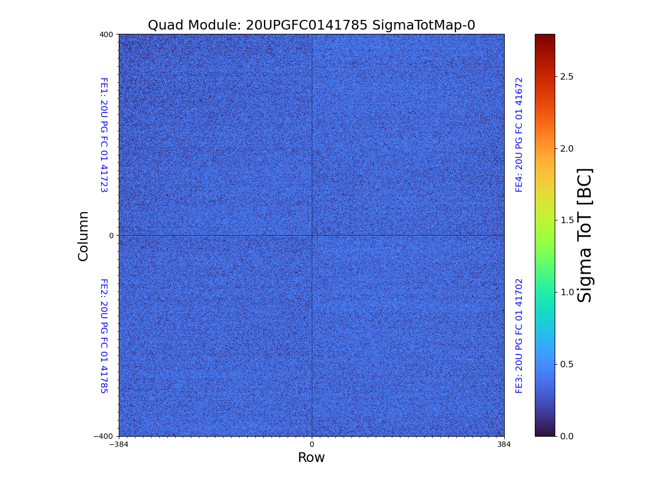Click the -384 x-axis tick label
Image resolution: width=645 pixels, height=484 pixels.
click(x=119, y=444)
